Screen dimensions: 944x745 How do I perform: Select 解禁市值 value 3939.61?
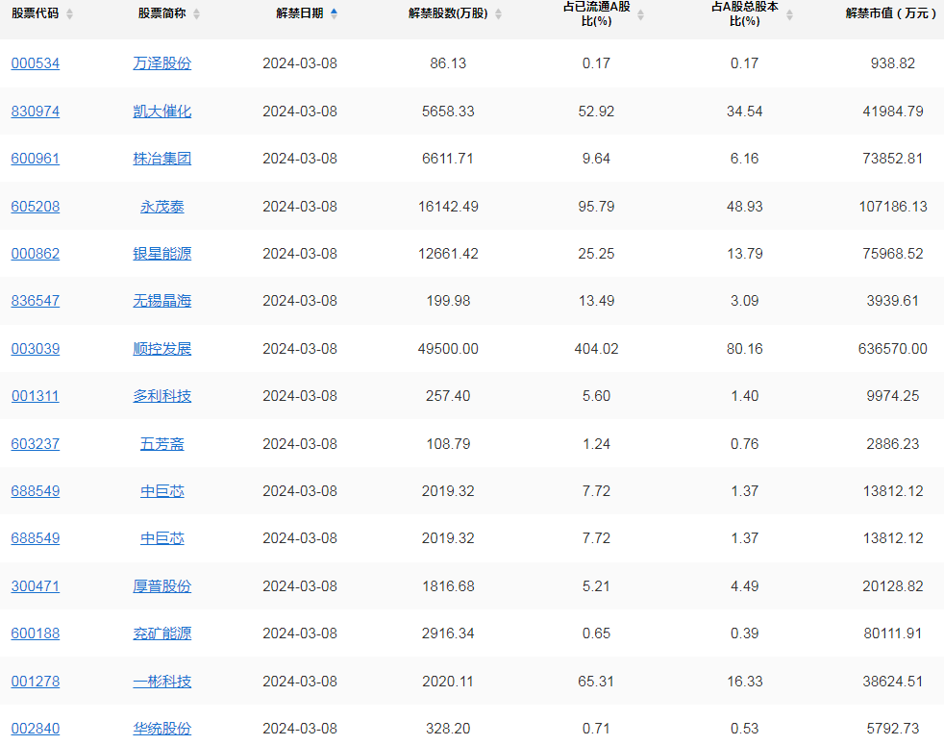(893, 301)
